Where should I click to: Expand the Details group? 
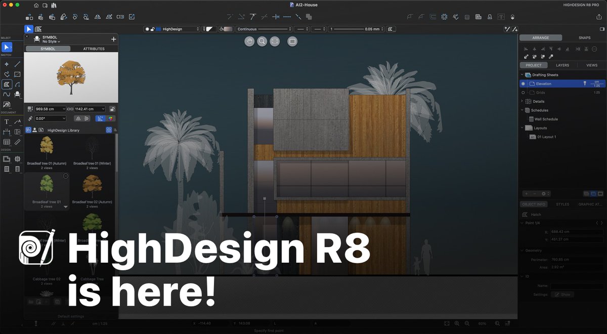(x=522, y=101)
